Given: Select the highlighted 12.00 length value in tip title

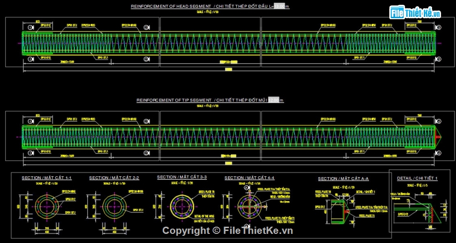Looking at the screenshot, I should [x=274, y=100].
